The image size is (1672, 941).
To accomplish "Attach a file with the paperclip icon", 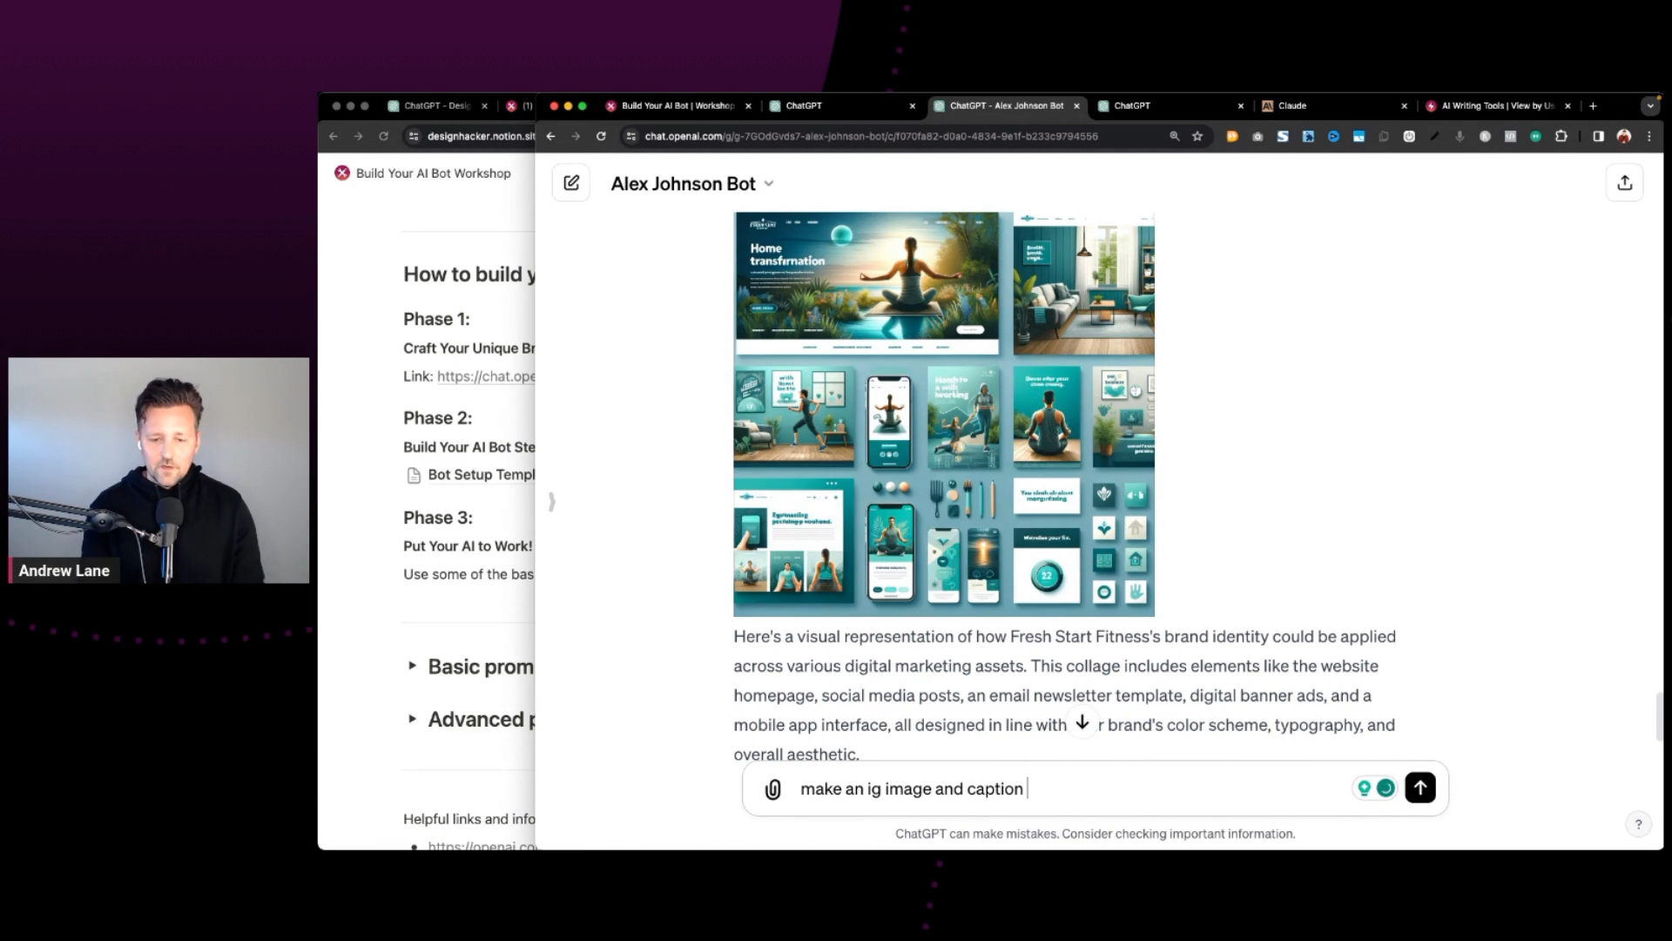I will [773, 789].
